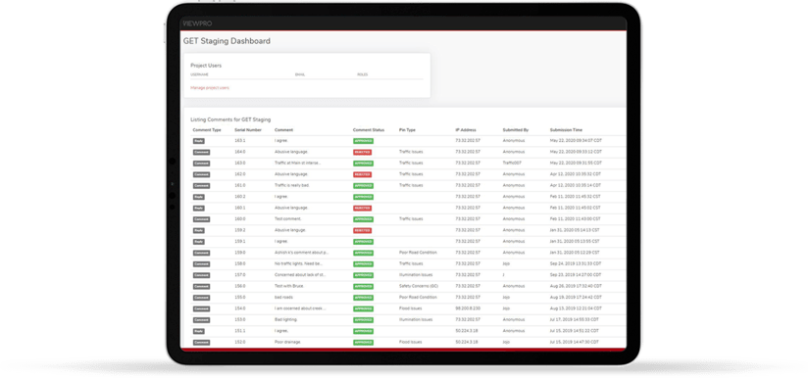808x378 pixels.
Task: Click timestamp Sep 24, 2019 13:31:33 CDT
Action: pyautogui.click(x=575, y=263)
